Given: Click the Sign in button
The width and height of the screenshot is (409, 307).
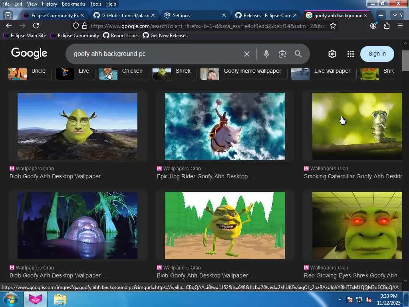Looking at the screenshot, I should [377, 54].
